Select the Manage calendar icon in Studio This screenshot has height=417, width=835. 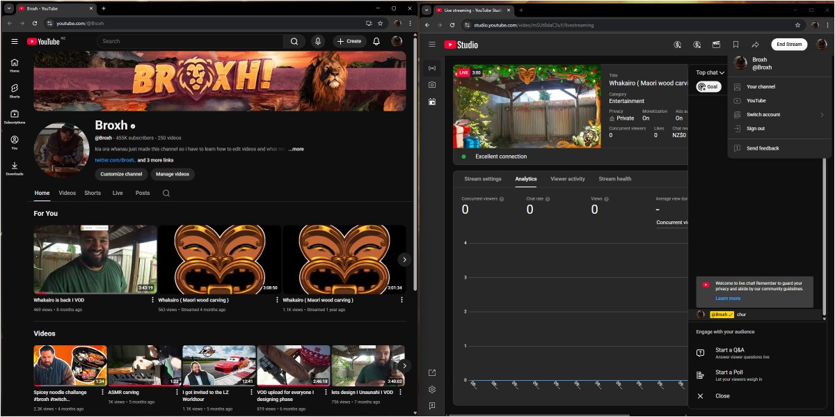(x=432, y=102)
